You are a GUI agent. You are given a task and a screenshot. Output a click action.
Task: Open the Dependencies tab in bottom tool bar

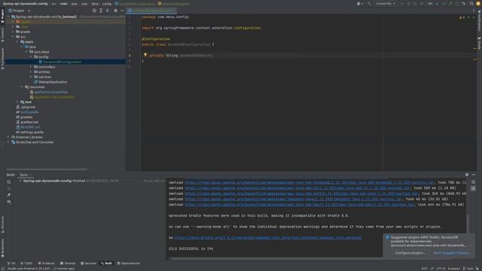129,263
